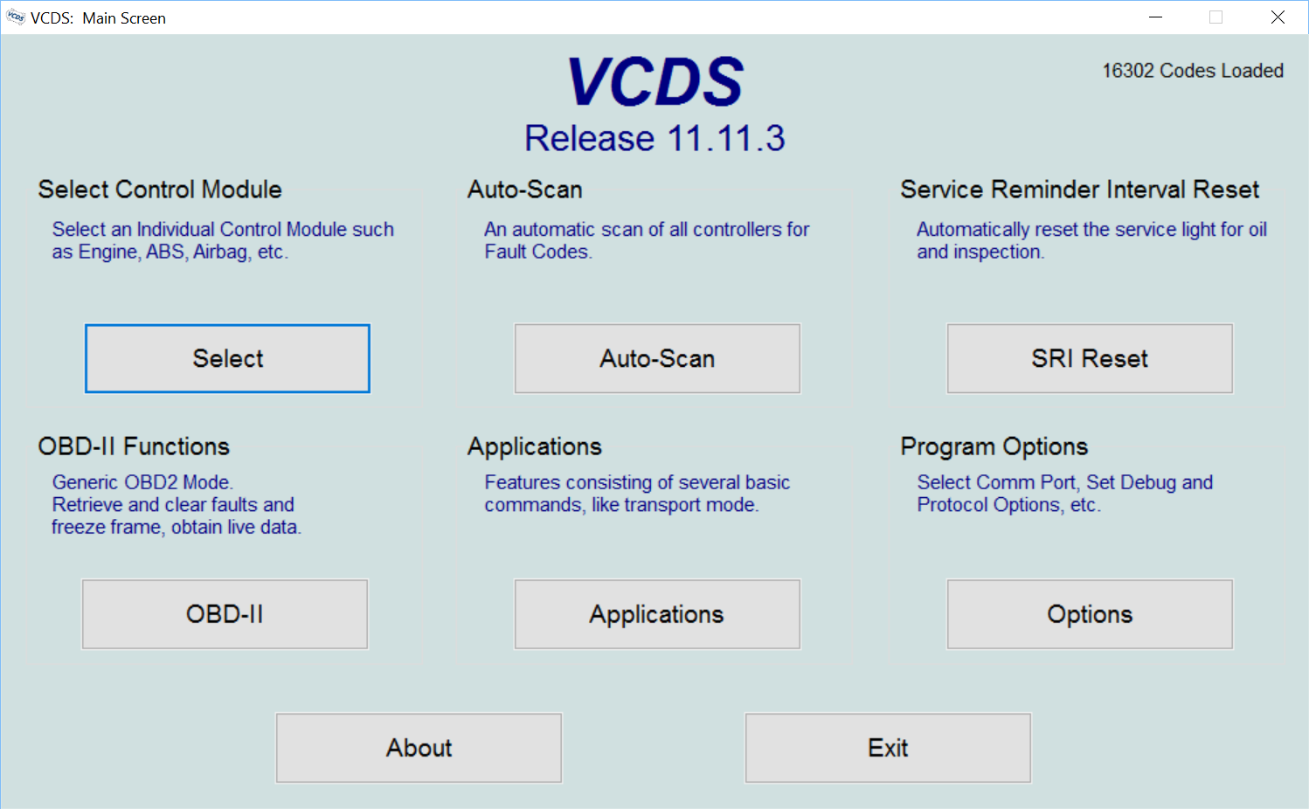Open the OBD-II functions button
The width and height of the screenshot is (1309, 809).
tap(225, 614)
